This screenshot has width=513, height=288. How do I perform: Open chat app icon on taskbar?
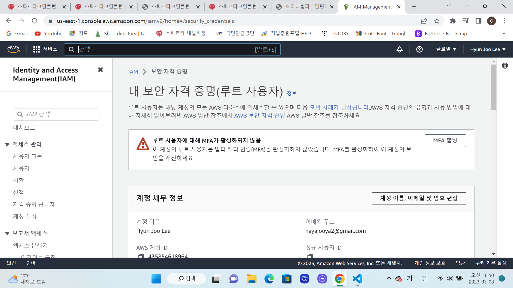(x=234, y=279)
